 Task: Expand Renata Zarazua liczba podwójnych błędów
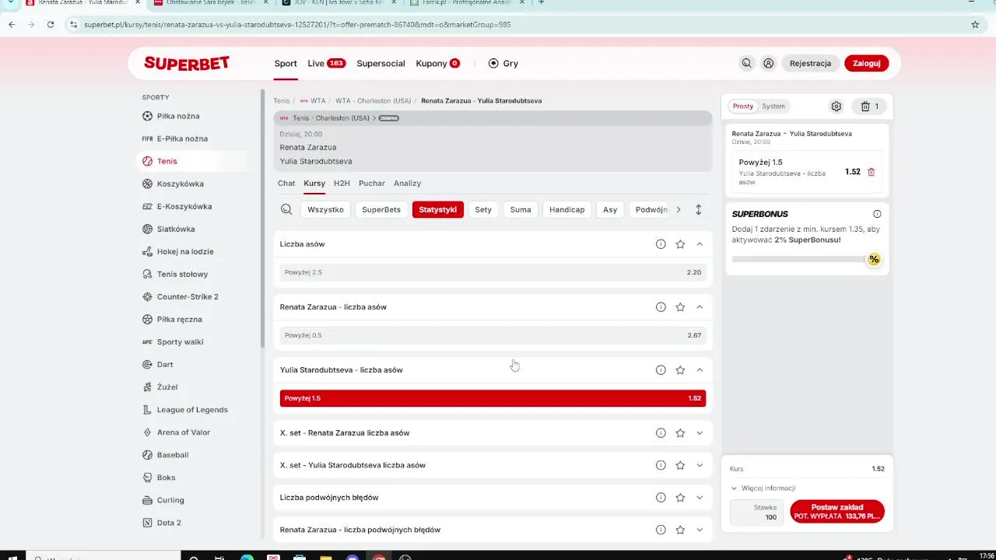tap(700, 530)
